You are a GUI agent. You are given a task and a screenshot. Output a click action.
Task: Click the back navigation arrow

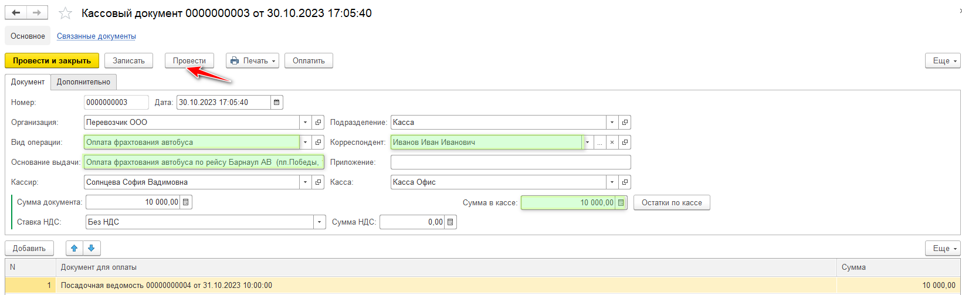pos(16,13)
